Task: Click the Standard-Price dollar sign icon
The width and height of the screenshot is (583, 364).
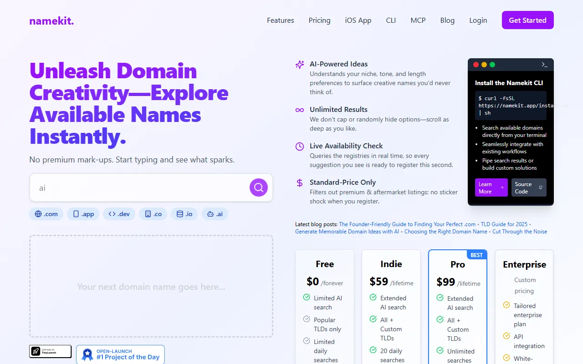Action: (x=300, y=183)
